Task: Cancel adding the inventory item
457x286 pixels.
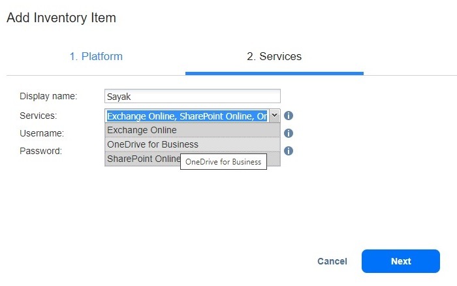Action: point(332,261)
